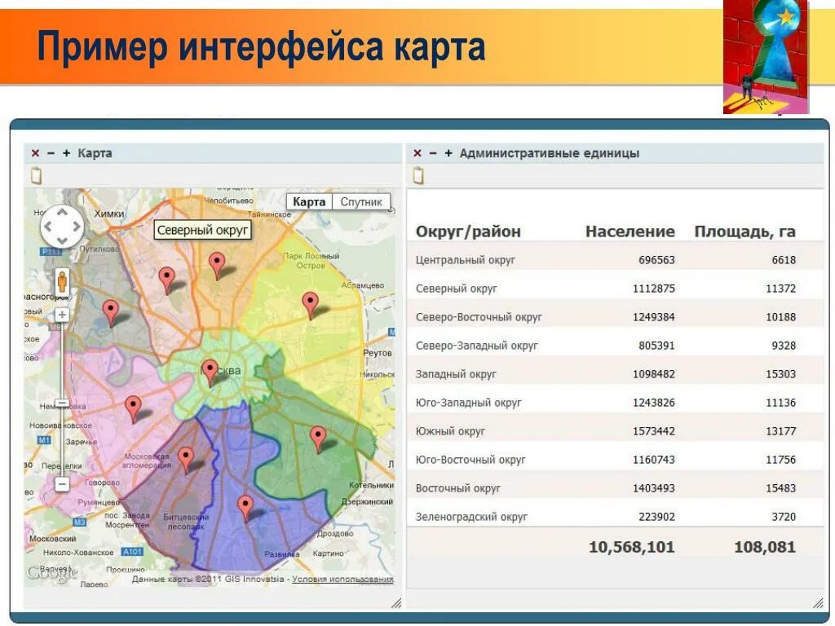Select the Южный округ row
This screenshot has height=626, width=835.
coord(616,431)
